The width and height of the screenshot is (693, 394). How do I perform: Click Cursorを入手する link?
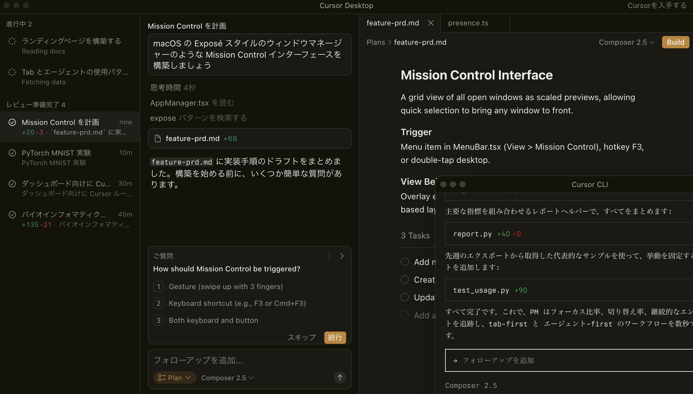coord(657,5)
